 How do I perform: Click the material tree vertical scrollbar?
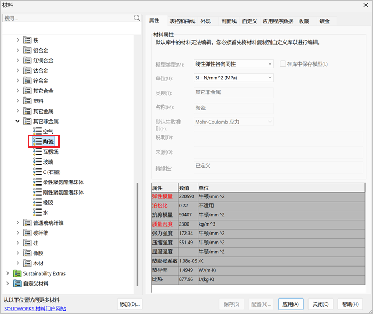(137, 234)
